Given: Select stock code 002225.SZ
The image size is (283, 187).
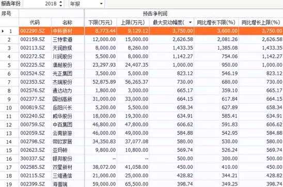Looking at the screenshot, I should pos(33,65).
